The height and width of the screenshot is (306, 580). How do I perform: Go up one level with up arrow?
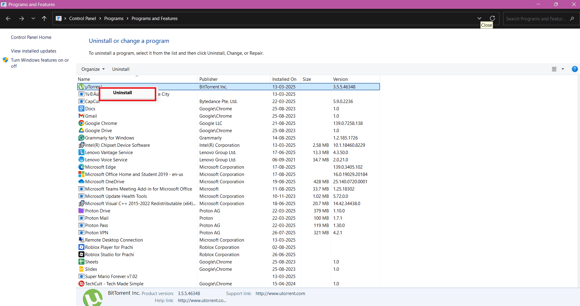click(44, 19)
